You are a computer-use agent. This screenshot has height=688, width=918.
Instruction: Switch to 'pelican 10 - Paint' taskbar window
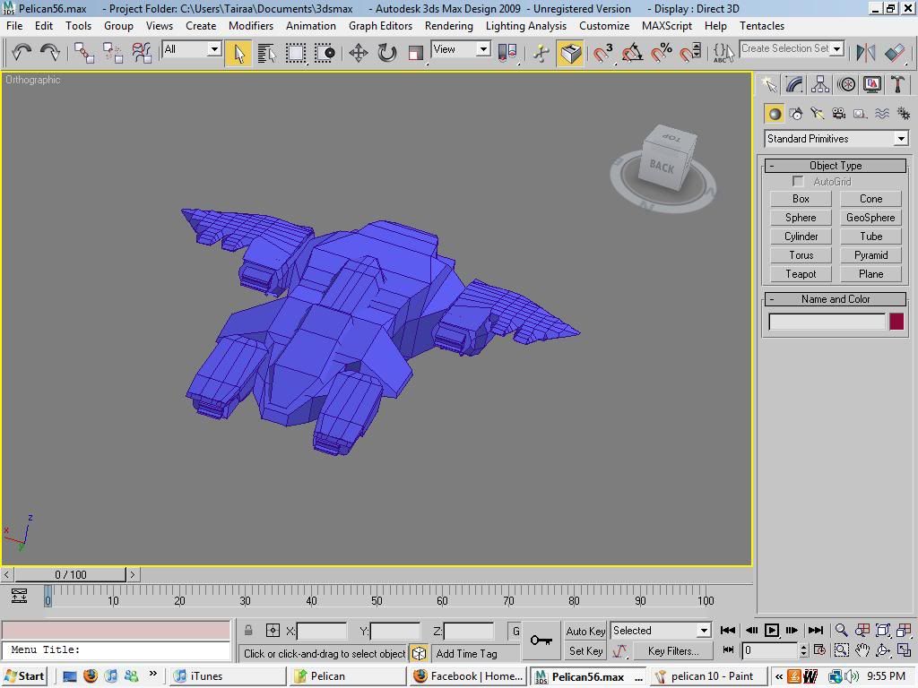point(708,676)
